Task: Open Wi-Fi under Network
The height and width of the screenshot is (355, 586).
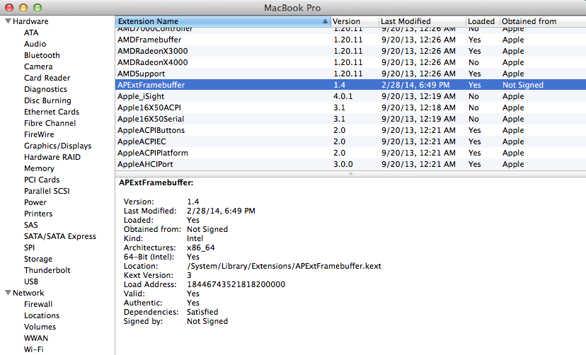Action: [34, 349]
